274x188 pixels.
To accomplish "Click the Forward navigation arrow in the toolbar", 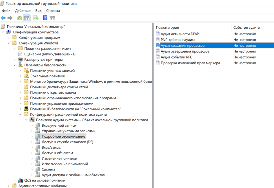I will pyautogui.click(x=9, y=18).
